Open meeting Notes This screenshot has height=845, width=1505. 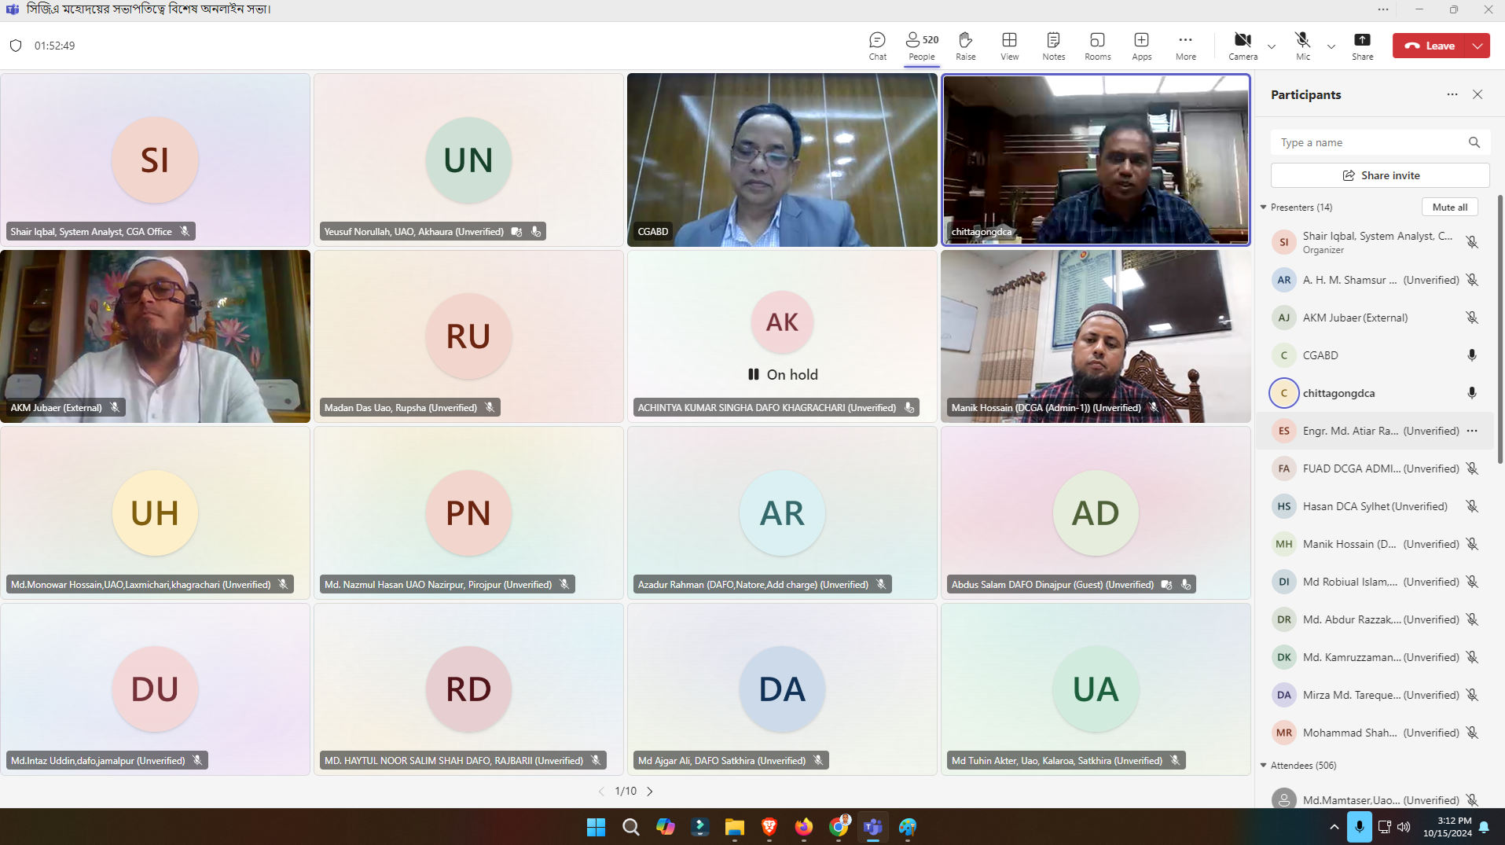(1053, 46)
